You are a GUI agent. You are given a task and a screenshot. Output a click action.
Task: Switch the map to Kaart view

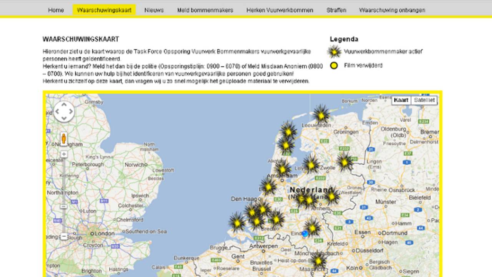(x=401, y=100)
